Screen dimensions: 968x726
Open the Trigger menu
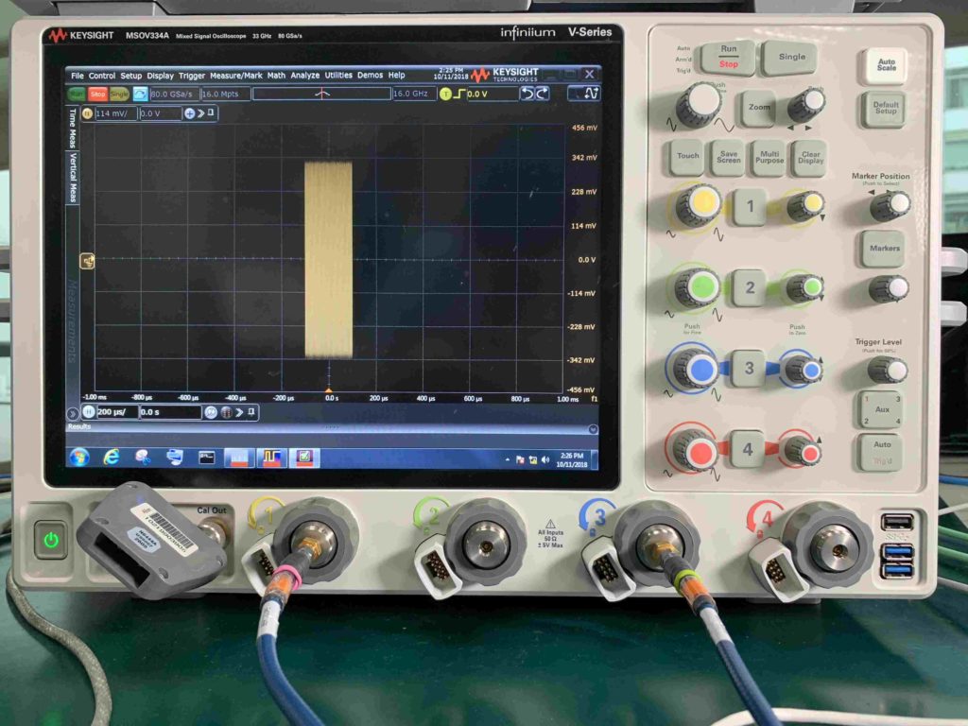coord(191,75)
